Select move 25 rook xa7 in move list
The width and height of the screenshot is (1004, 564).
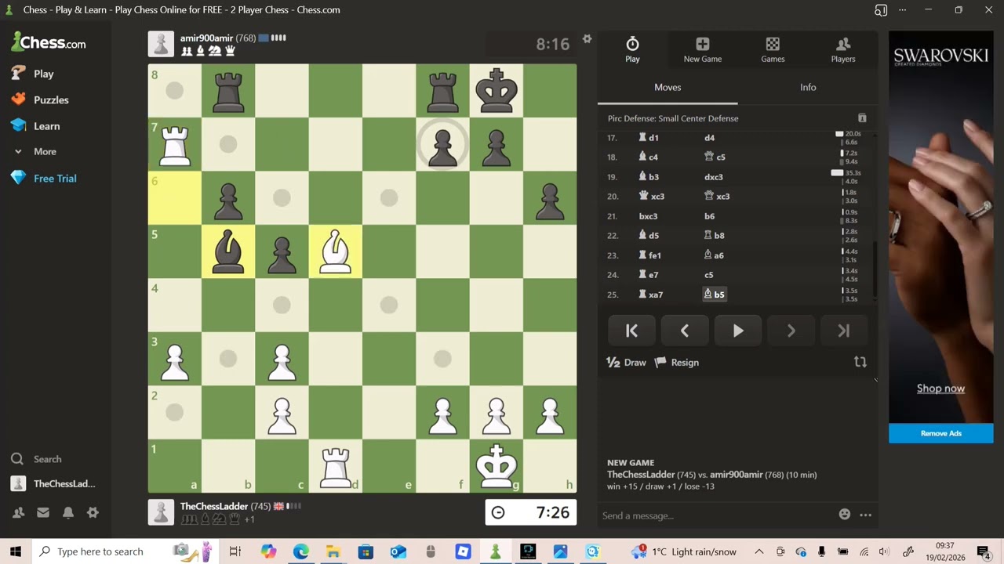click(651, 295)
